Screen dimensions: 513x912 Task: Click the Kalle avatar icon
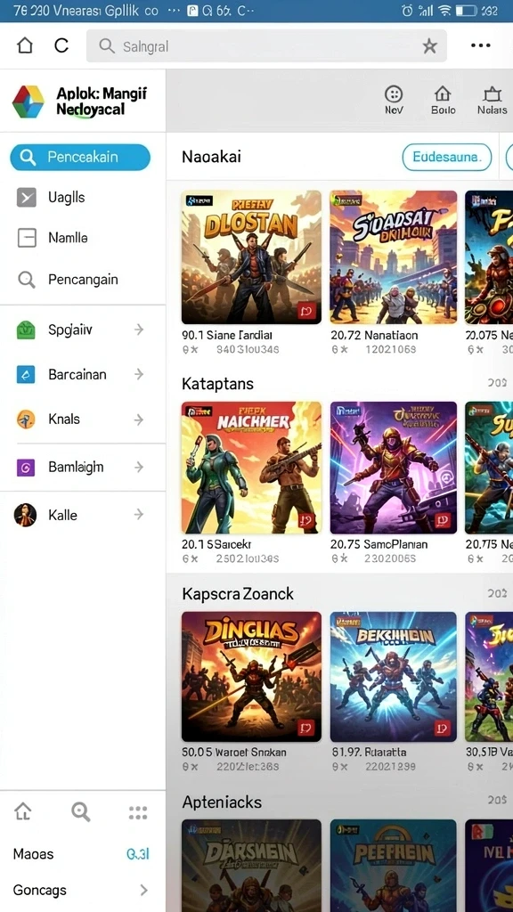[x=26, y=515]
